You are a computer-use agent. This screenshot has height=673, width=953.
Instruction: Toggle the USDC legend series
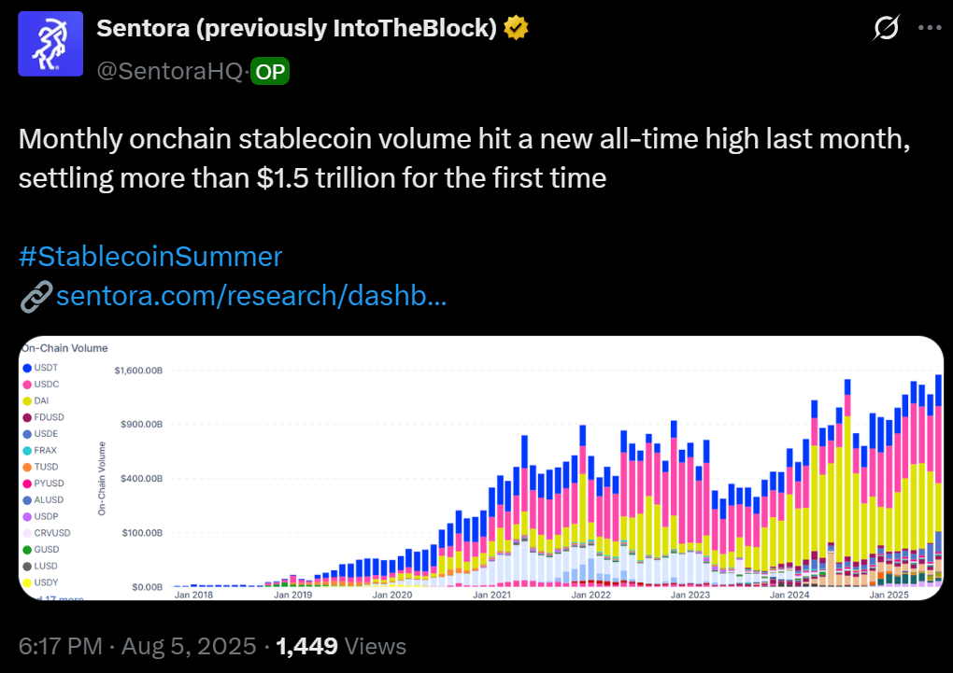click(41, 385)
